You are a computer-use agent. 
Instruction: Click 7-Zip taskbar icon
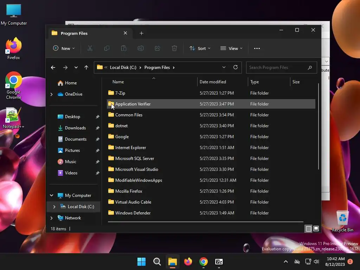point(219,262)
